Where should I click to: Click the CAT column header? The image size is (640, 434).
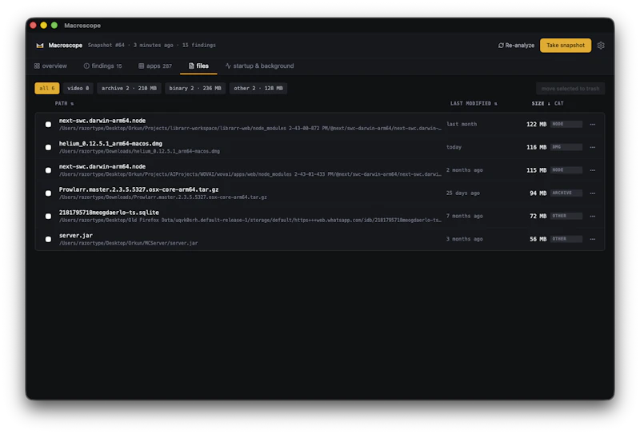coord(558,104)
